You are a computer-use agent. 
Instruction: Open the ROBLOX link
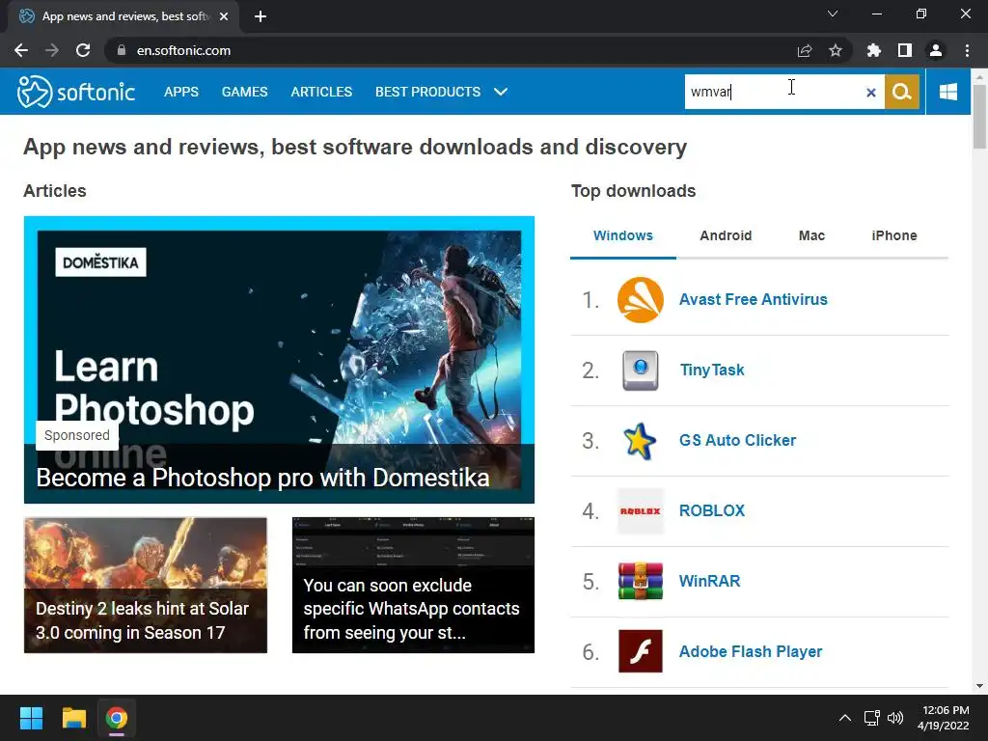tap(711, 511)
